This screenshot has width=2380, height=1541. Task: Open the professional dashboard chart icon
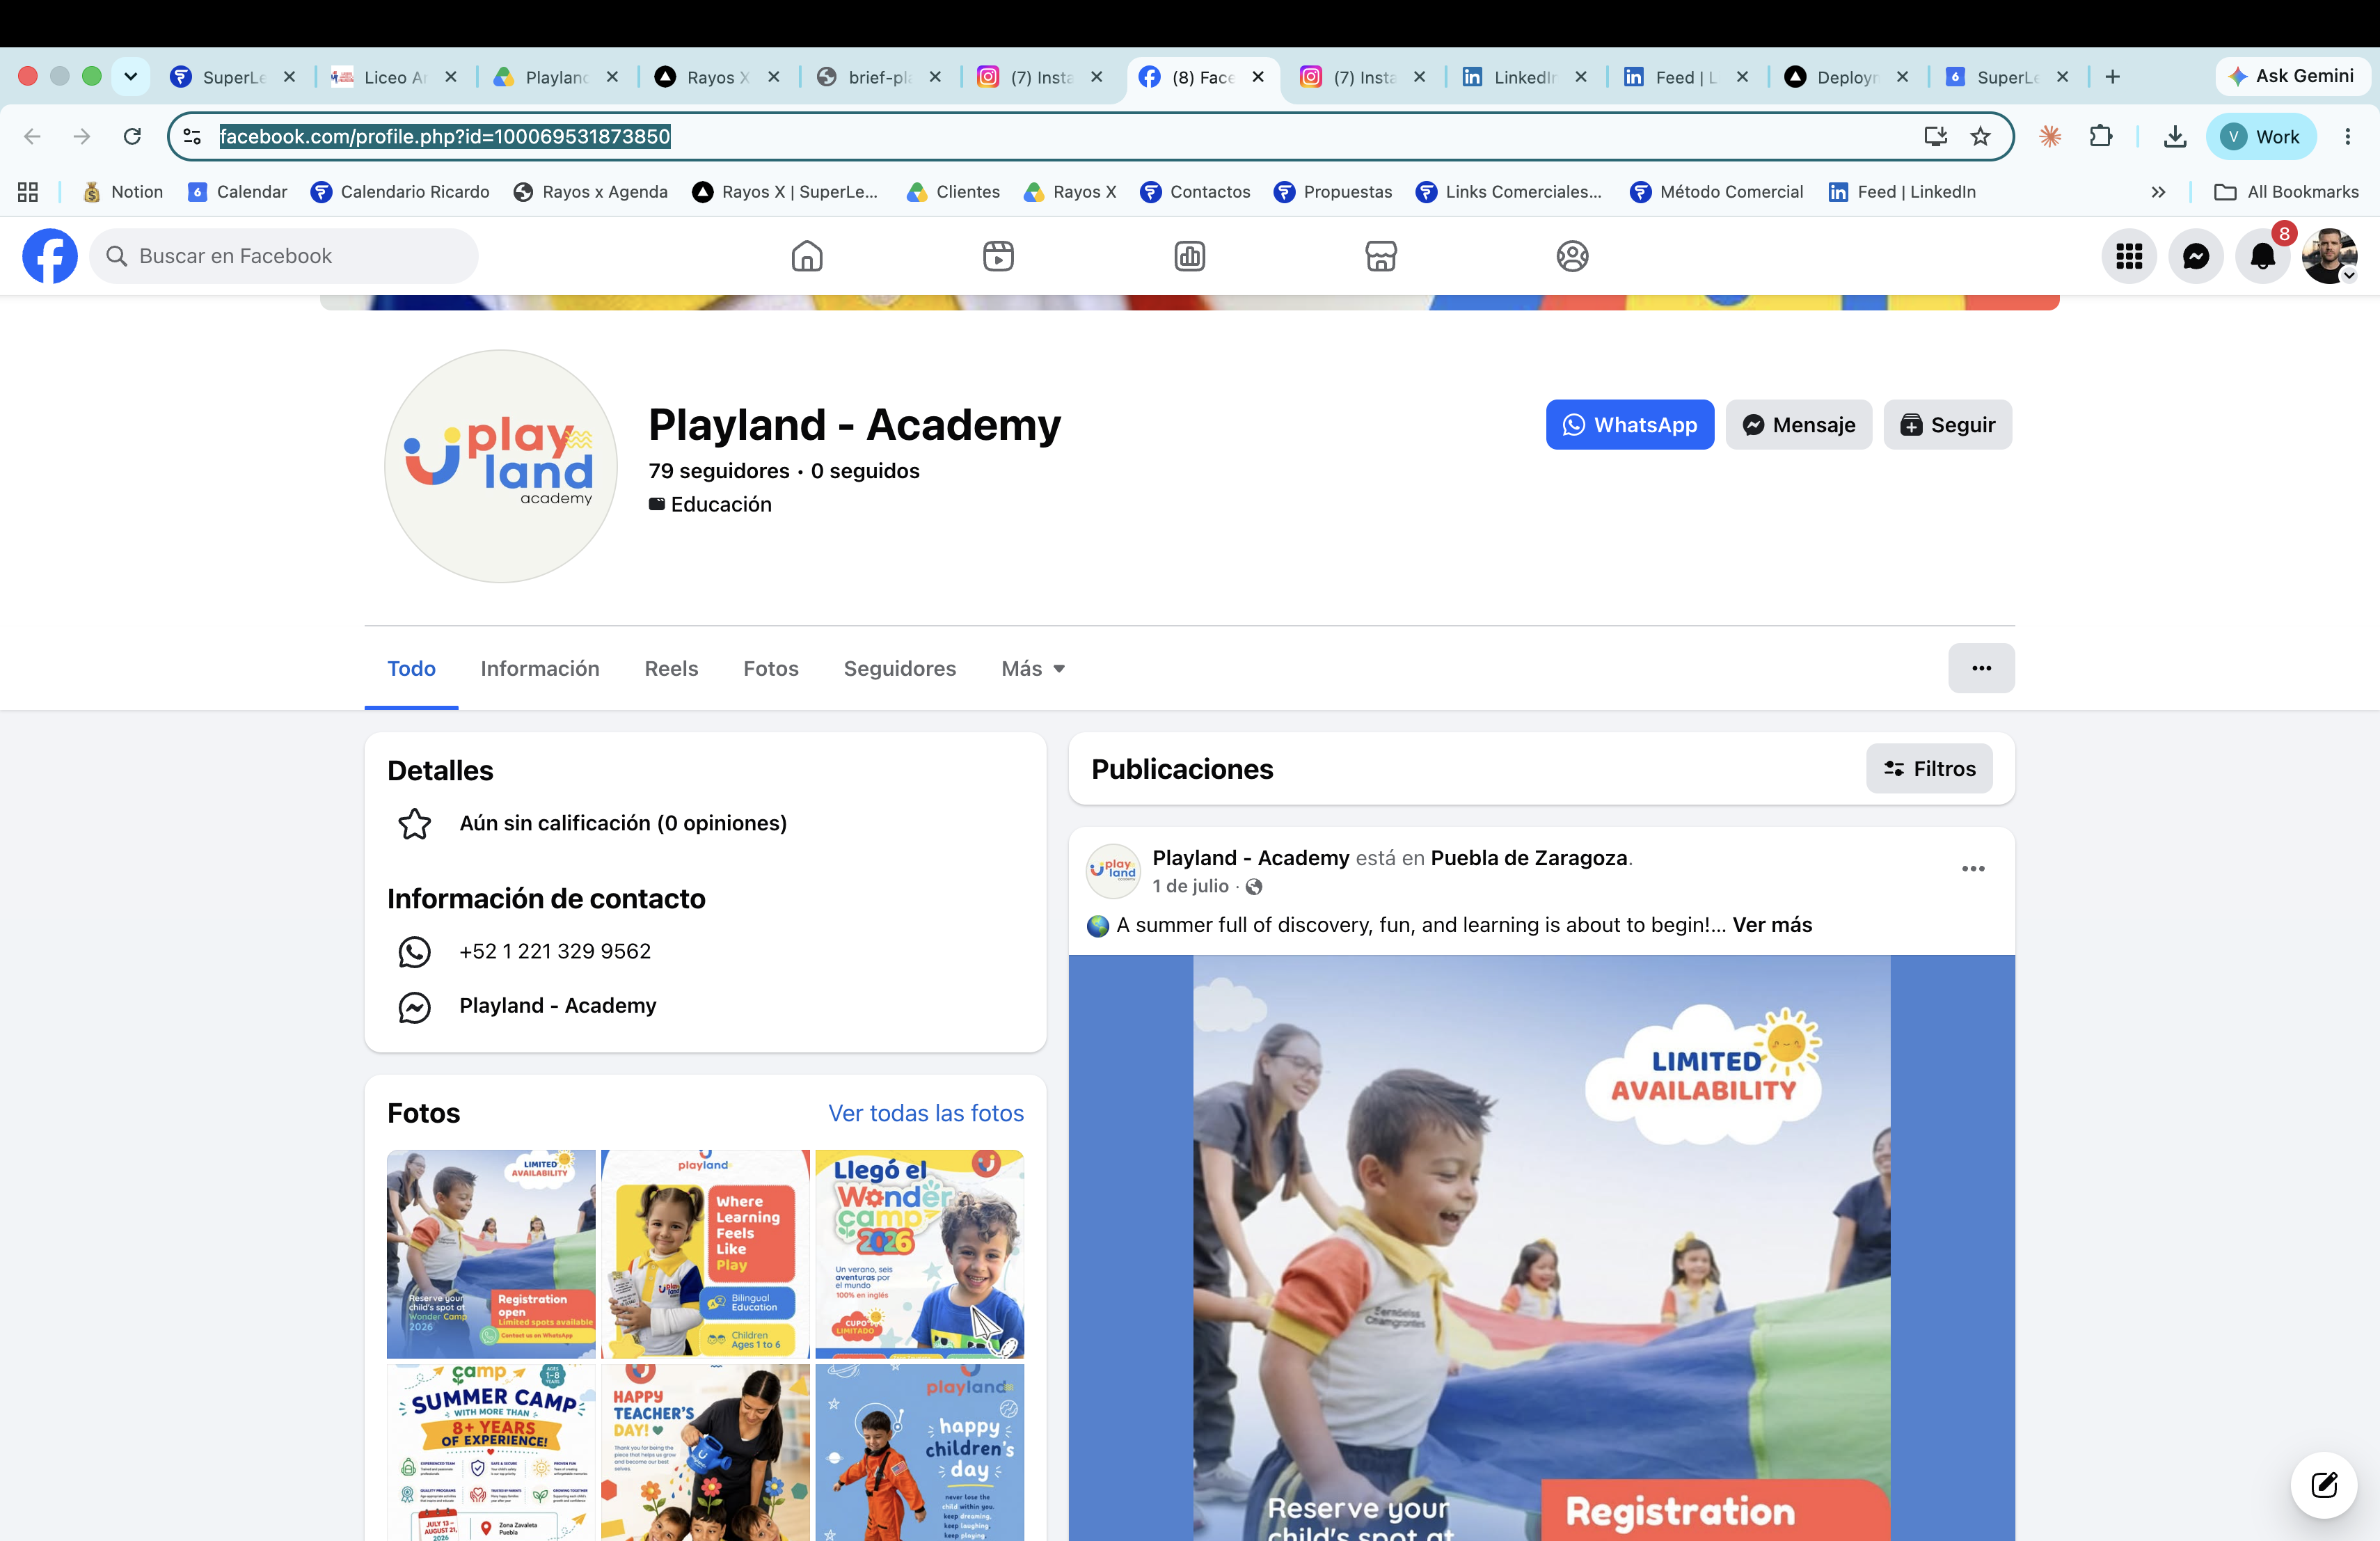pos(1189,256)
